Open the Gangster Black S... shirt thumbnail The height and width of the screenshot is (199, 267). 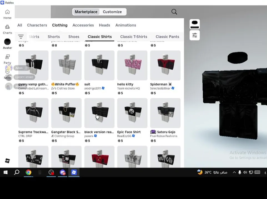(66, 113)
